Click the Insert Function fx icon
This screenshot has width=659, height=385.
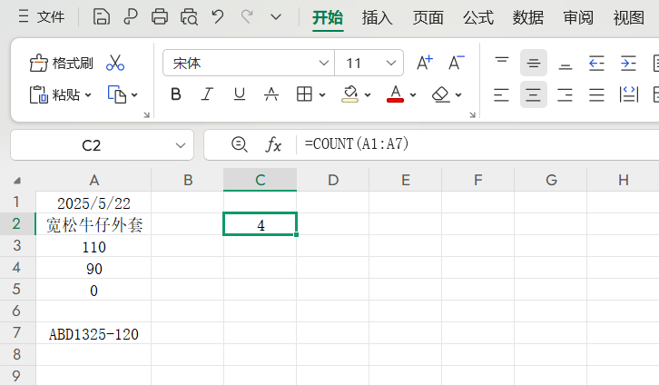tap(273, 144)
